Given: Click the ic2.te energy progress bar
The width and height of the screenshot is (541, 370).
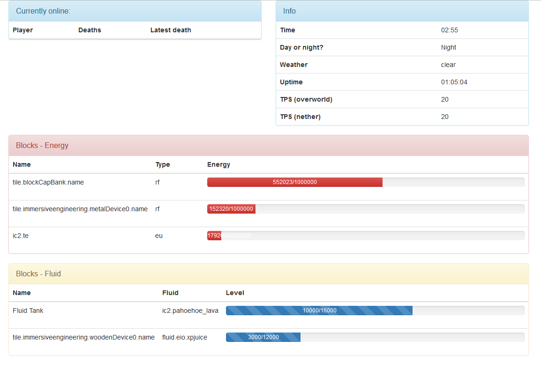Looking at the screenshot, I should 365,236.
